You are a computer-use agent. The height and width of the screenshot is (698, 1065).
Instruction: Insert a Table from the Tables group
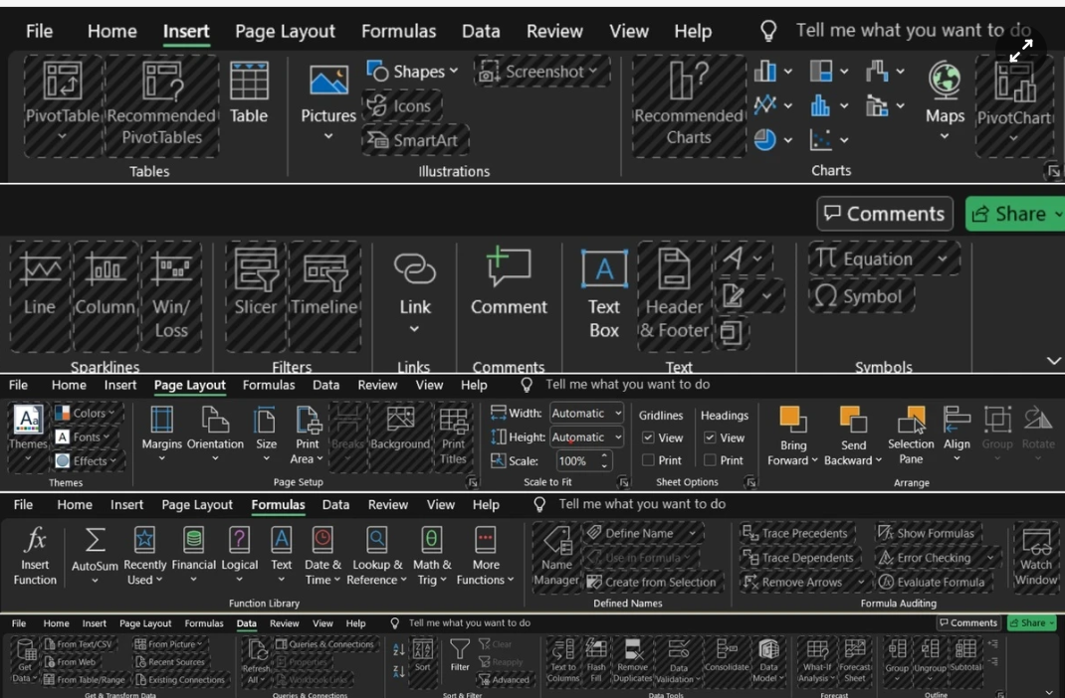pyautogui.click(x=249, y=92)
